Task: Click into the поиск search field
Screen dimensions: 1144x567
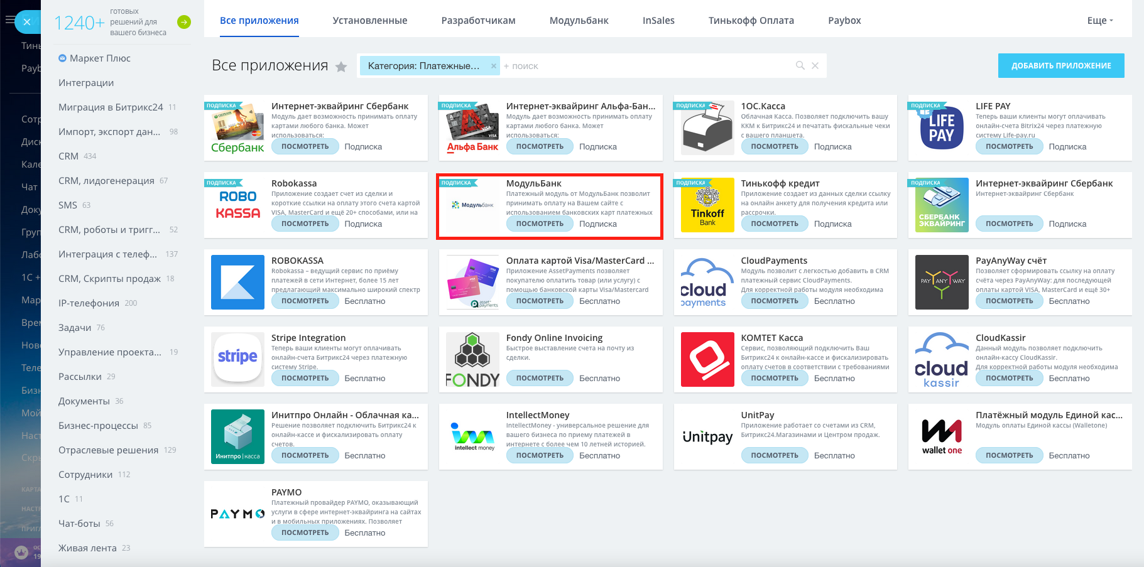Action: point(647,66)
